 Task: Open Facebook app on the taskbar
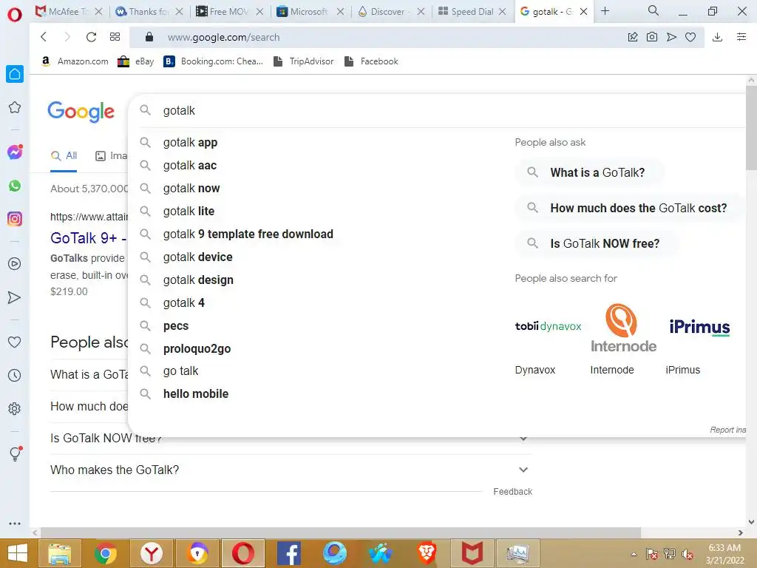[289, 553]
